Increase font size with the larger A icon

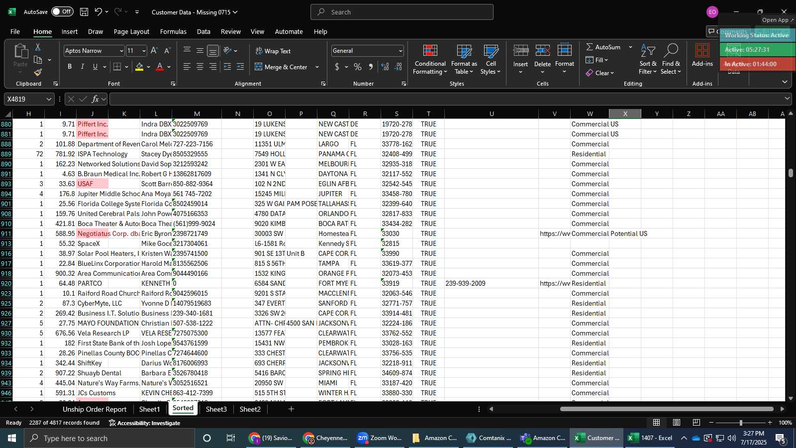pos(154,51)
